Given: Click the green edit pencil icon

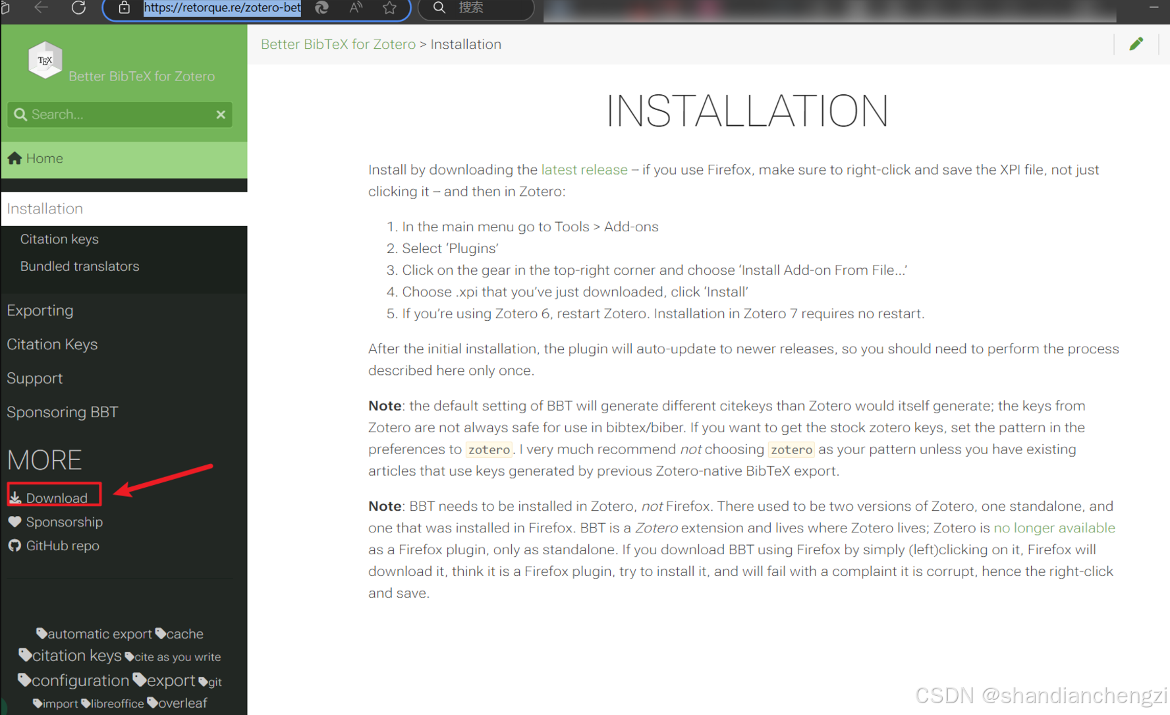Looking at the screenshot, I should point(1136,44).
